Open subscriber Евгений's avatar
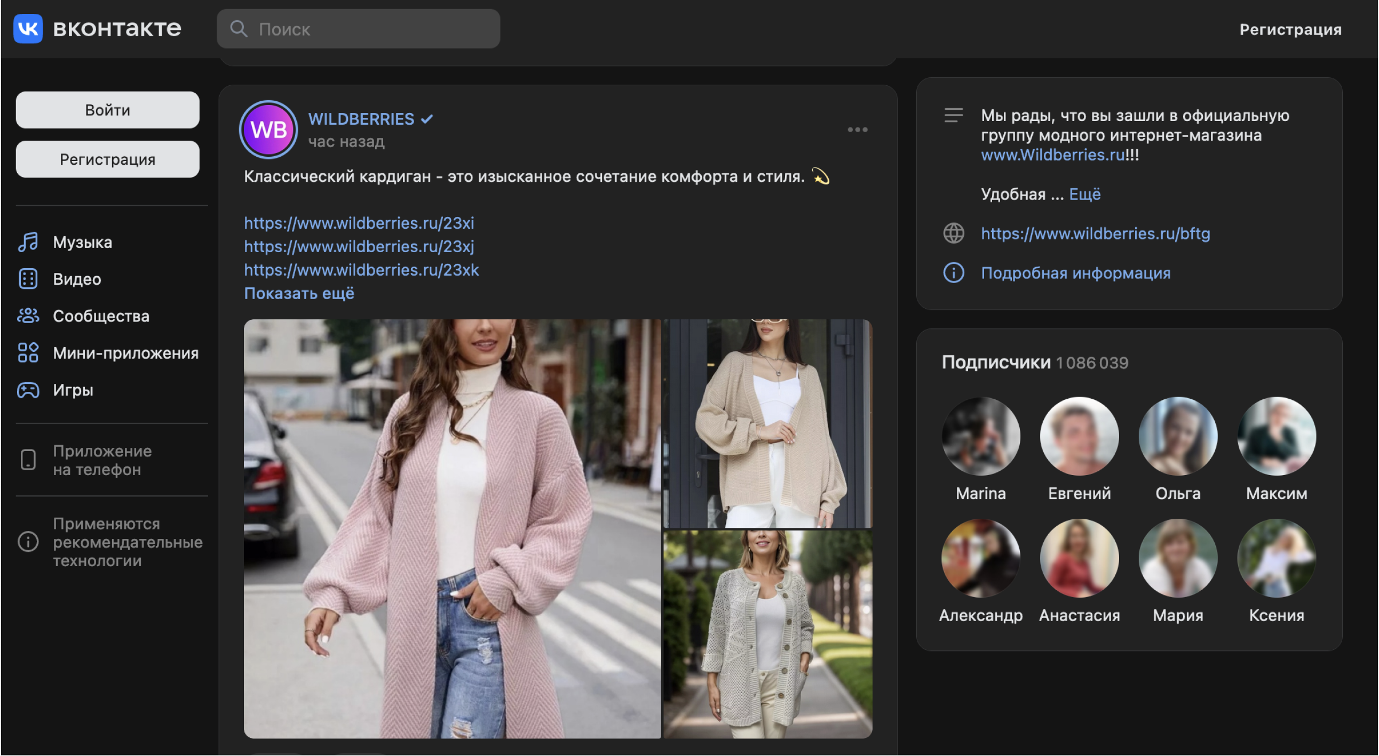This screenshot has height=756, width=1379. (1079, 436)
